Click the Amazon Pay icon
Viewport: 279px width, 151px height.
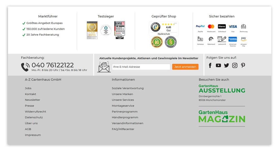coord(244,39)
